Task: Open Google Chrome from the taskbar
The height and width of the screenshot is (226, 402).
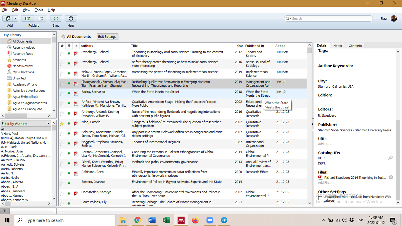Action: point(137,220)
